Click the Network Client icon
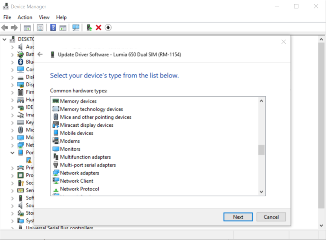The image size is (326, 240). point(56,181)
